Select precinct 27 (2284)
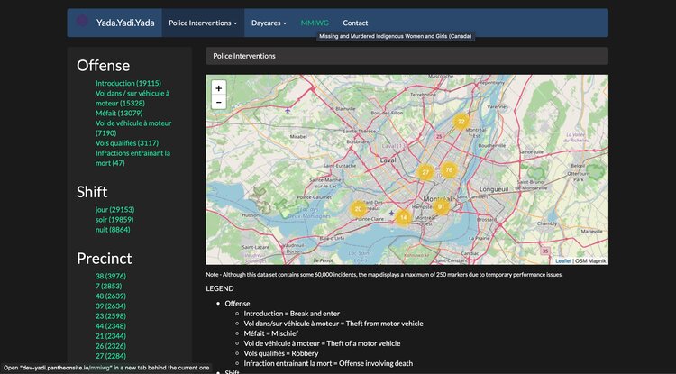Screen dimensions: 676x374 [x=111, y=356]
